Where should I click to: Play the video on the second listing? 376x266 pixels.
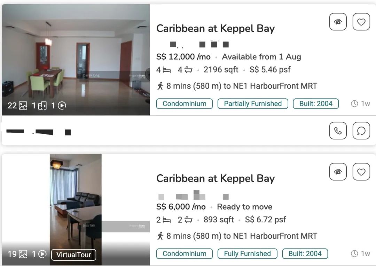39,254
